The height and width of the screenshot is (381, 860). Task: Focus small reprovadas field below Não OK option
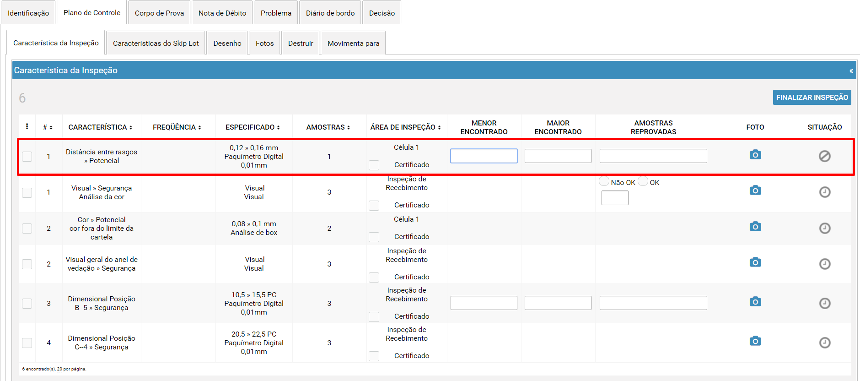pyautogui.click(x=615, y=198)
